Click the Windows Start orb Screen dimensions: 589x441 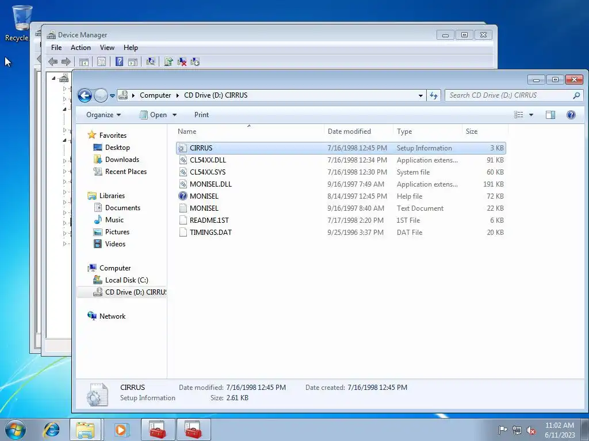pos(16,430)
